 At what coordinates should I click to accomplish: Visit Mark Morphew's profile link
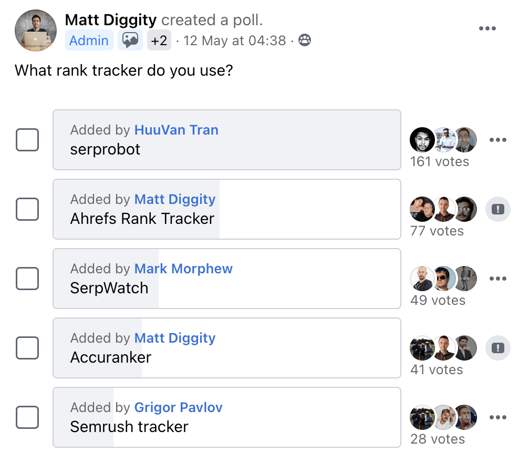(x=183, y=269)
